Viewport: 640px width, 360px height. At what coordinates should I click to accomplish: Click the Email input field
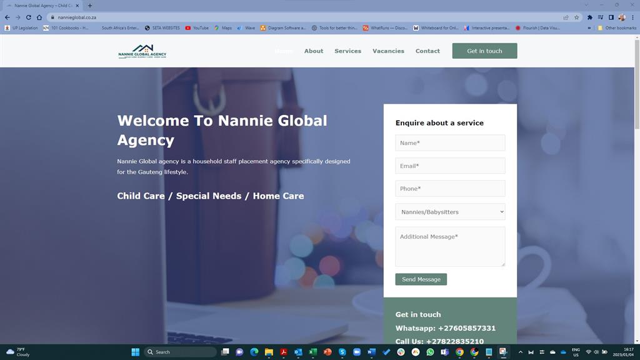[450, 166]
